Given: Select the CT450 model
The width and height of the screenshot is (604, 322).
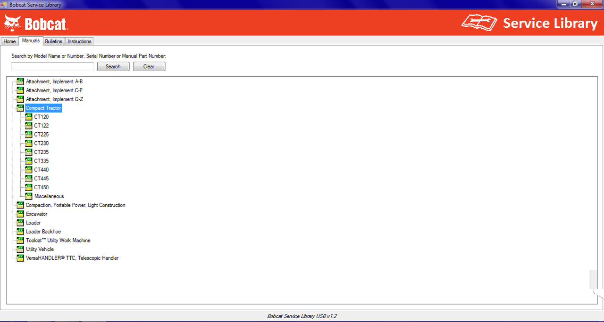Looking at the screenshot, I should pos(42,187).
